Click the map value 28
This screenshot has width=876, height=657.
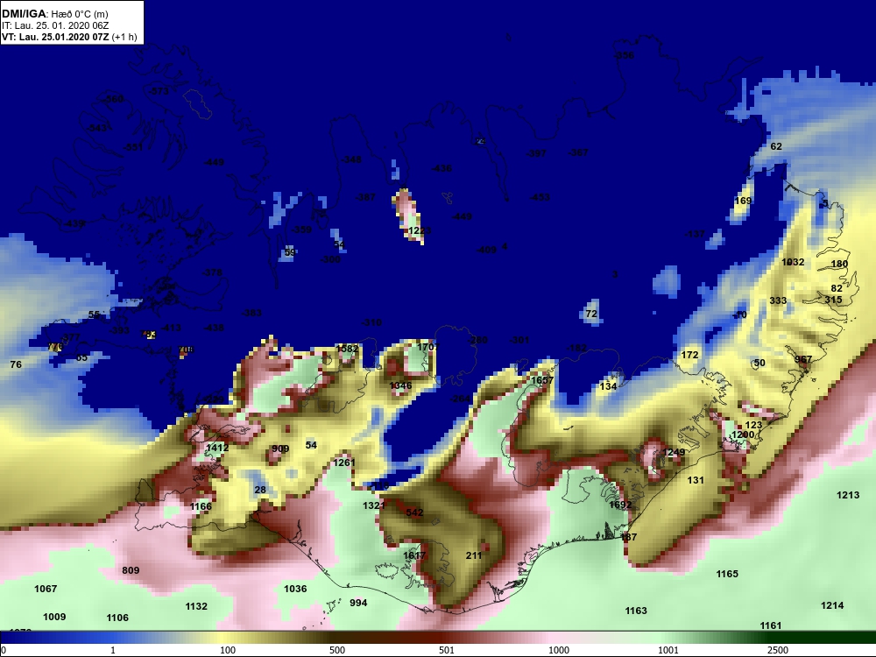pos(260,490)
